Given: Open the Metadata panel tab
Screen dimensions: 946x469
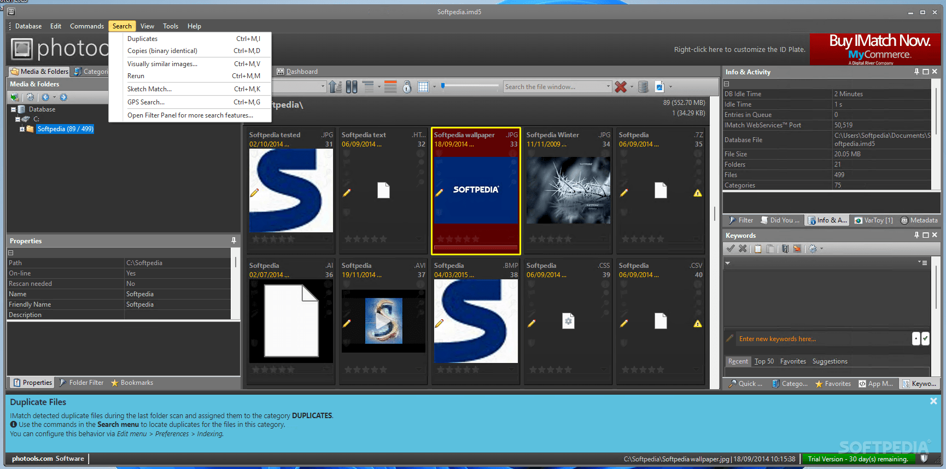Looking at the screenshot, I should click(919, 220).
